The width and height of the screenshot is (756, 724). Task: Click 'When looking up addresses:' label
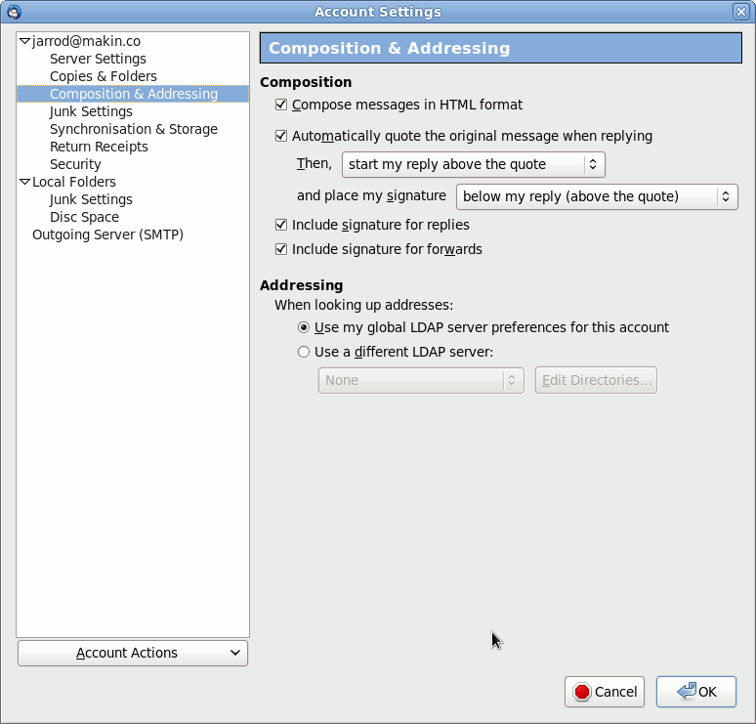(x=364, y=305)
